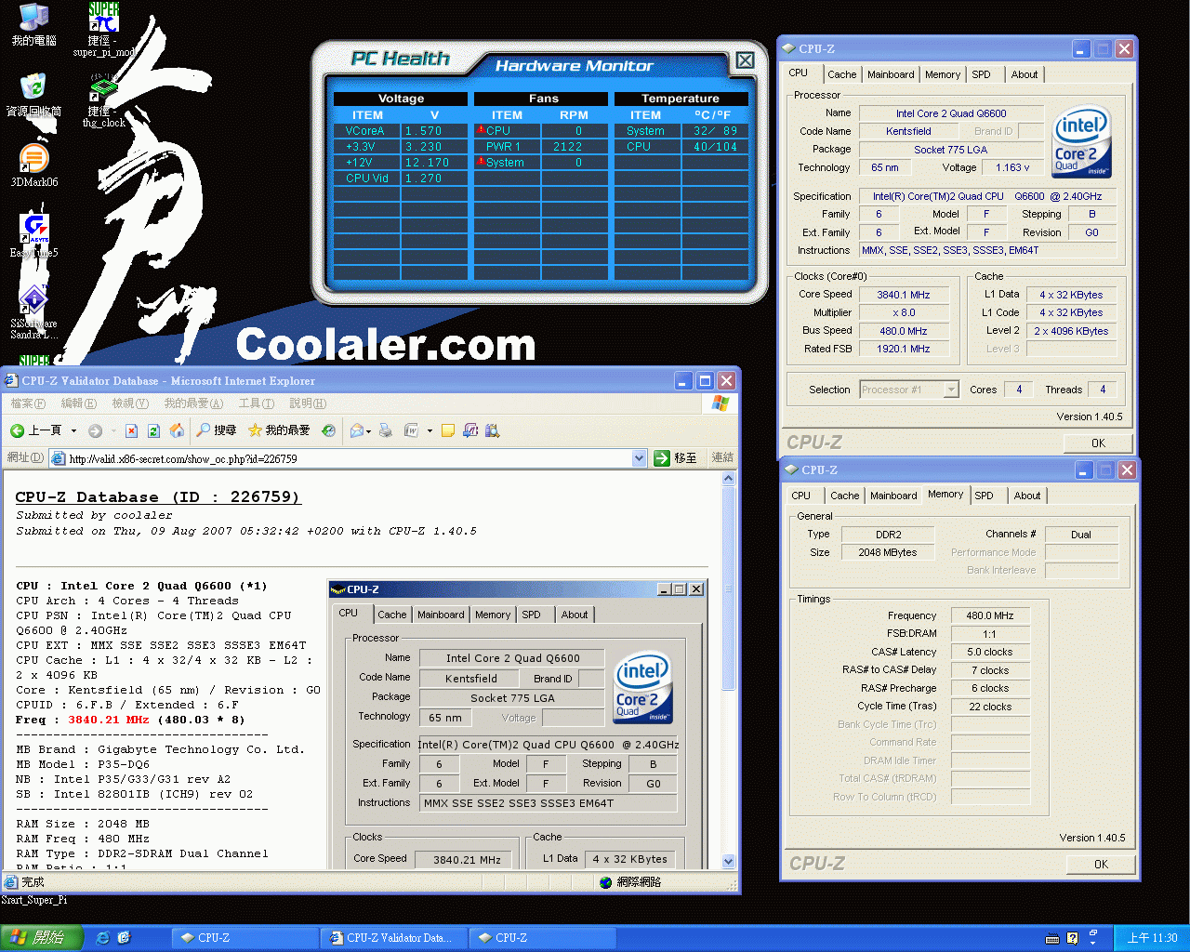Open the 搜尋 search pane
This screenshot has width=1190, height=952.
[x=217, y=430]
